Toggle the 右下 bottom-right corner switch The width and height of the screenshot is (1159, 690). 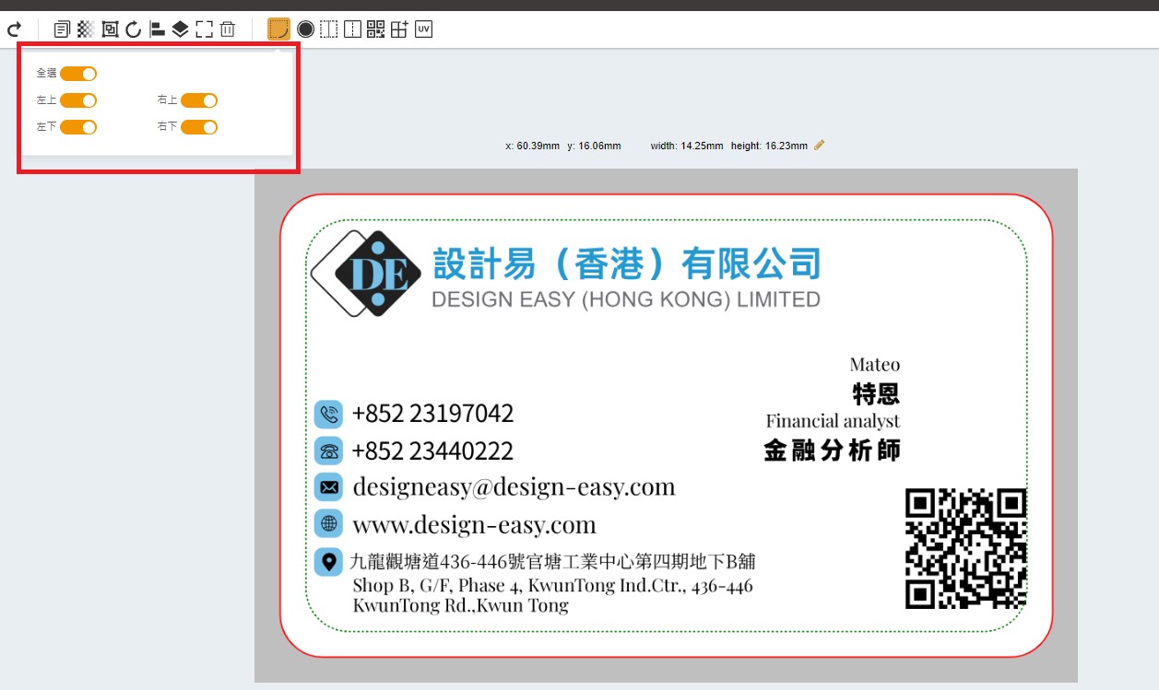tap(199, 127)
